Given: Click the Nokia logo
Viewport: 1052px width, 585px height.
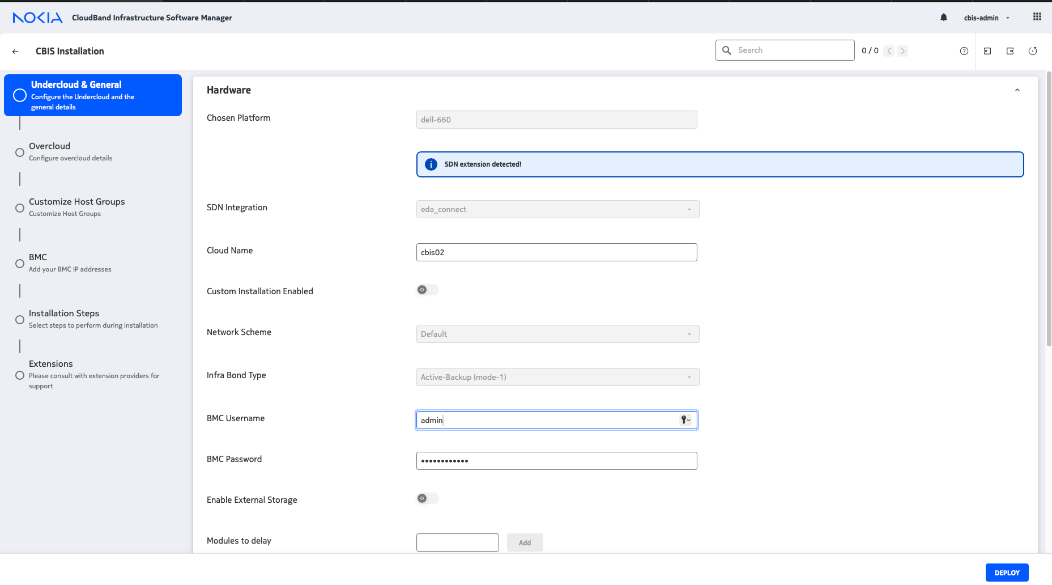Looking at the screenshot, I should [x=37, y=18].
